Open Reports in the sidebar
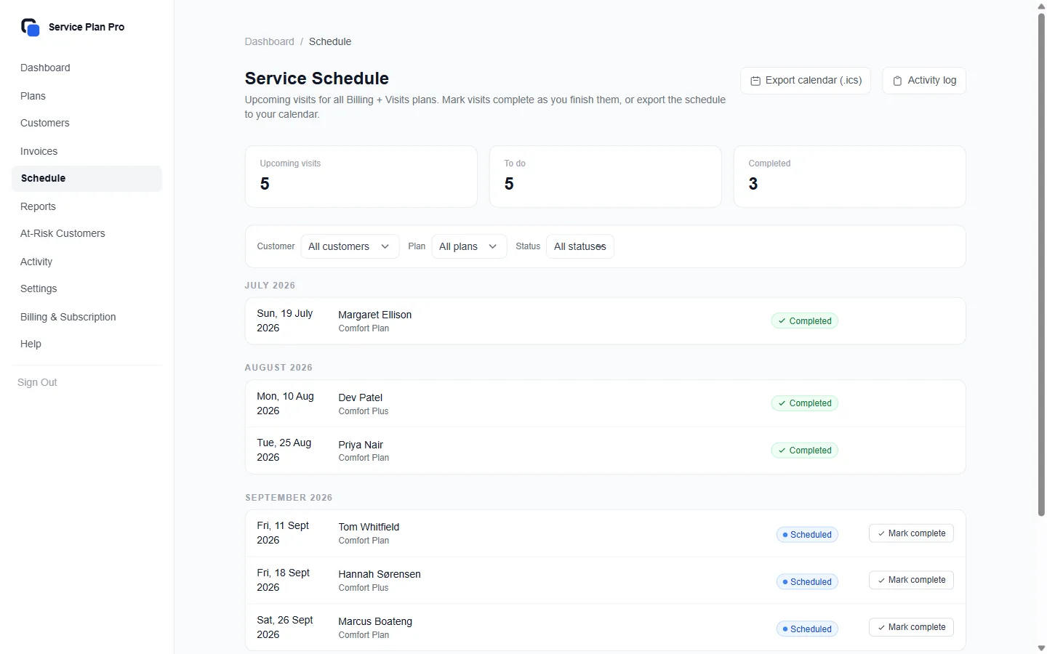This screenshot has width=1047, height=654. click(87, 206)
